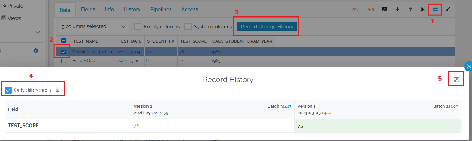Expand the Record History dialog to fullscreen

tap(456, 80)
